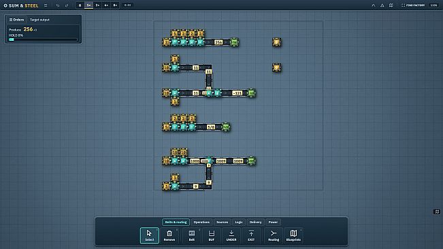Pick the BUF buffer tool

212,235
